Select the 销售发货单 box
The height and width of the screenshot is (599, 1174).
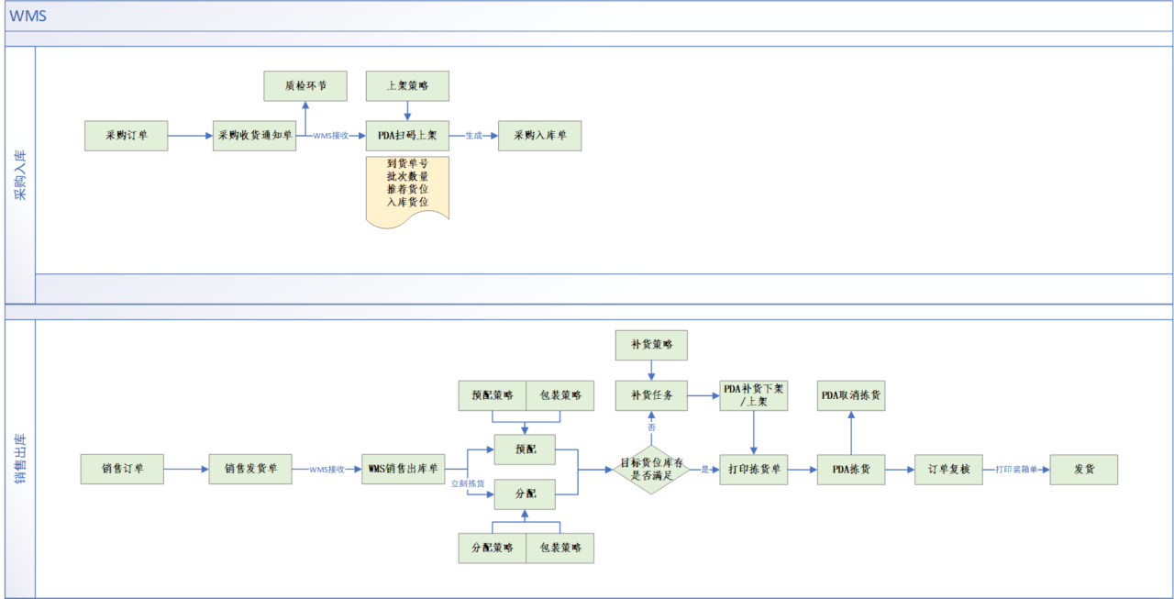[x=250, y=469]
